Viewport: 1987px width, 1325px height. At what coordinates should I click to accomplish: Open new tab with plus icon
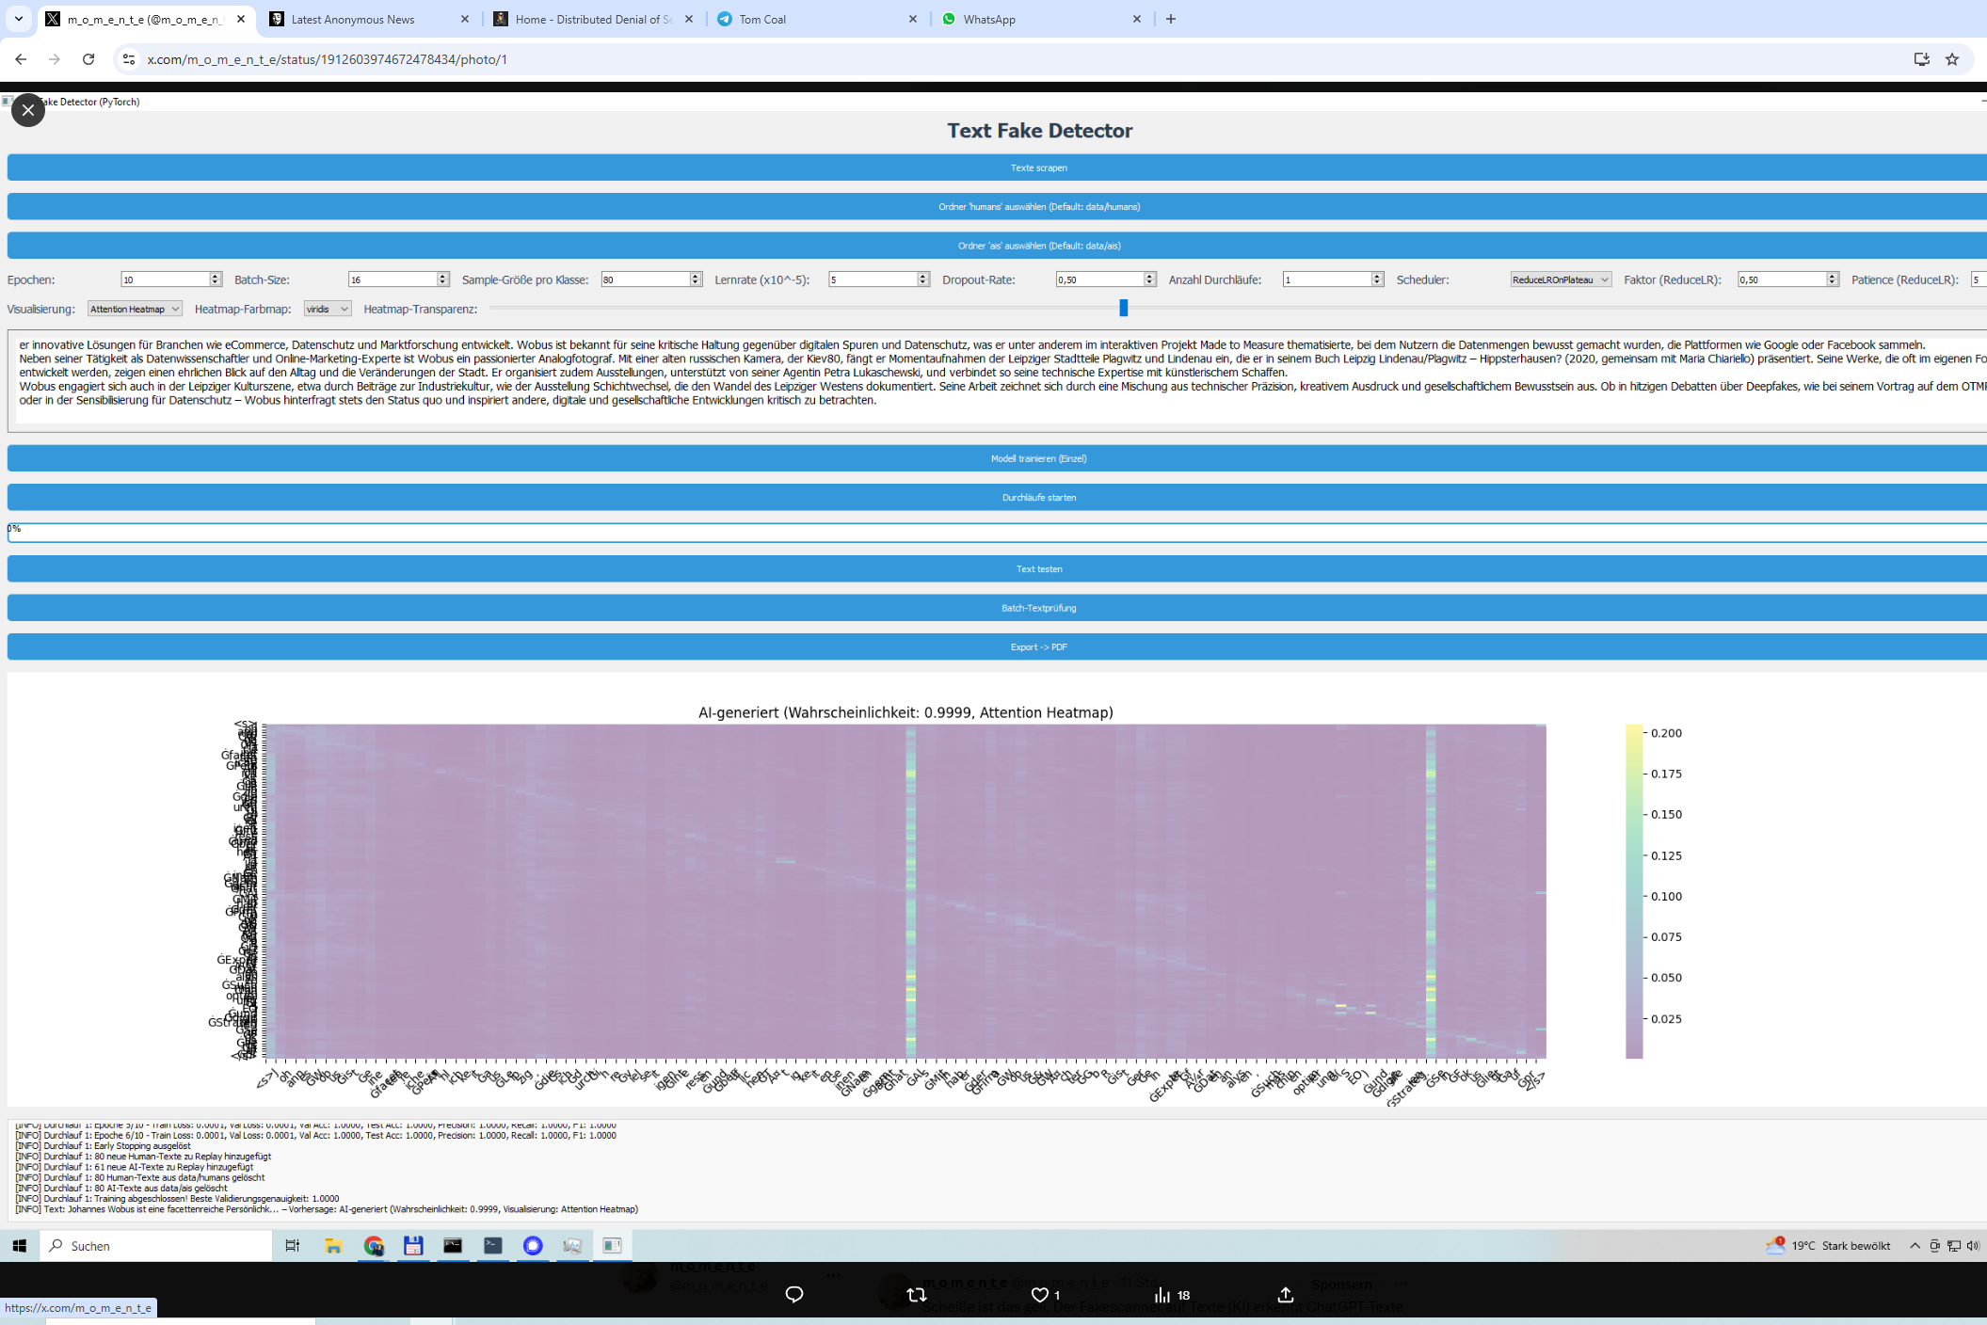[x=1171, y=19]
